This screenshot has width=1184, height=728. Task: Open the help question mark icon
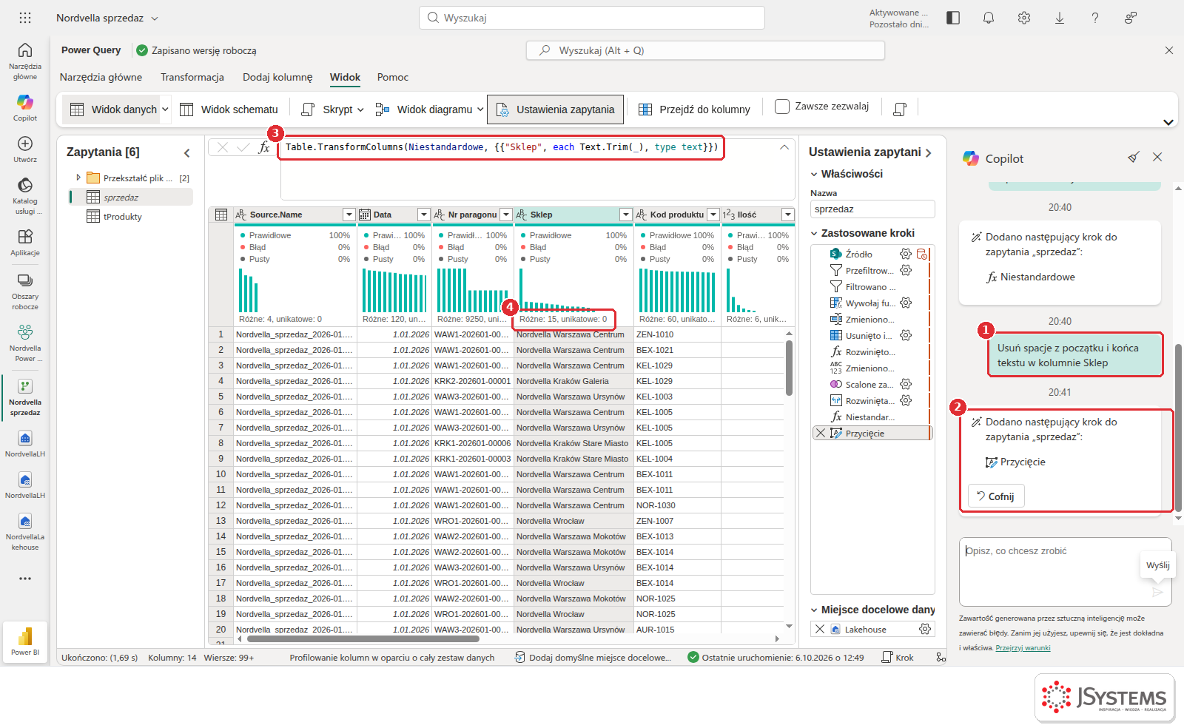[1095, 18]
